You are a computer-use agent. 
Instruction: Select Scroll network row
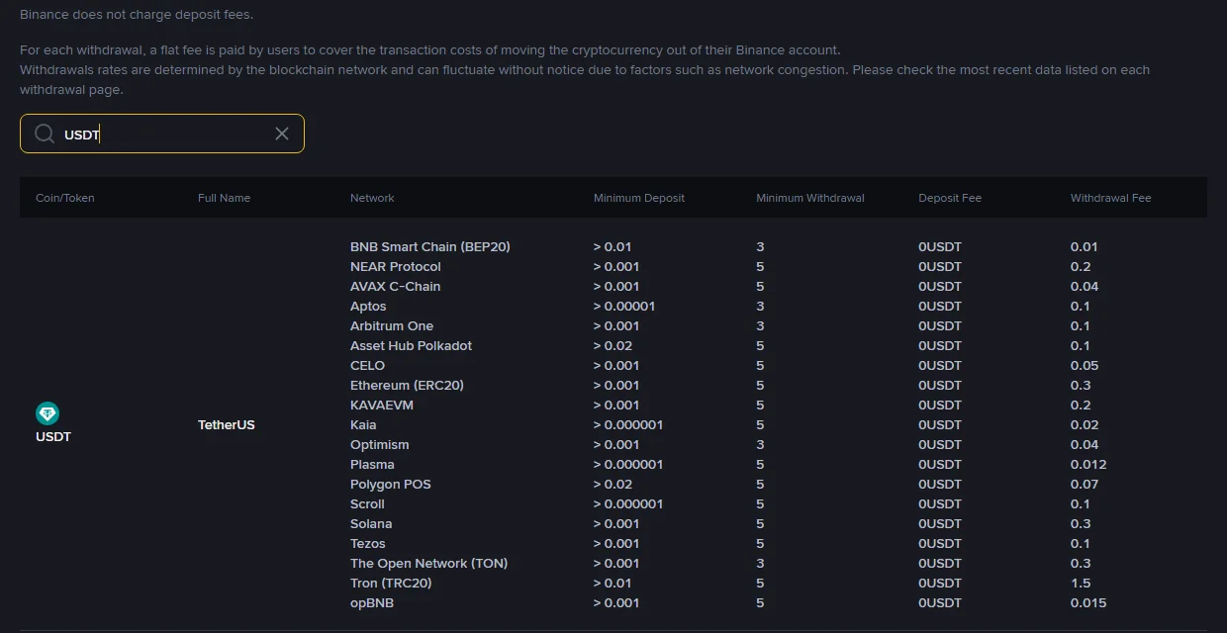[x=367, y=503]
